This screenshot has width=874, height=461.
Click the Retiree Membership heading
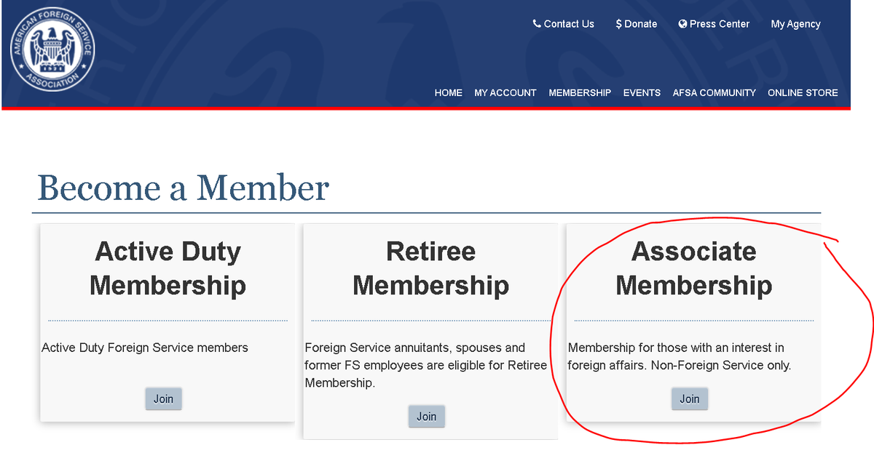click(x=431, y=268)
